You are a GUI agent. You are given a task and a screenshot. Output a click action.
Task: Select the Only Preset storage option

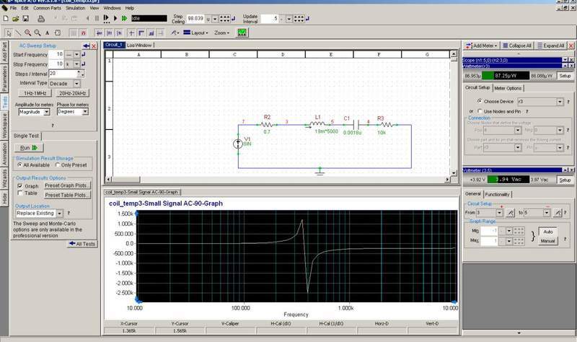point(58,165)
